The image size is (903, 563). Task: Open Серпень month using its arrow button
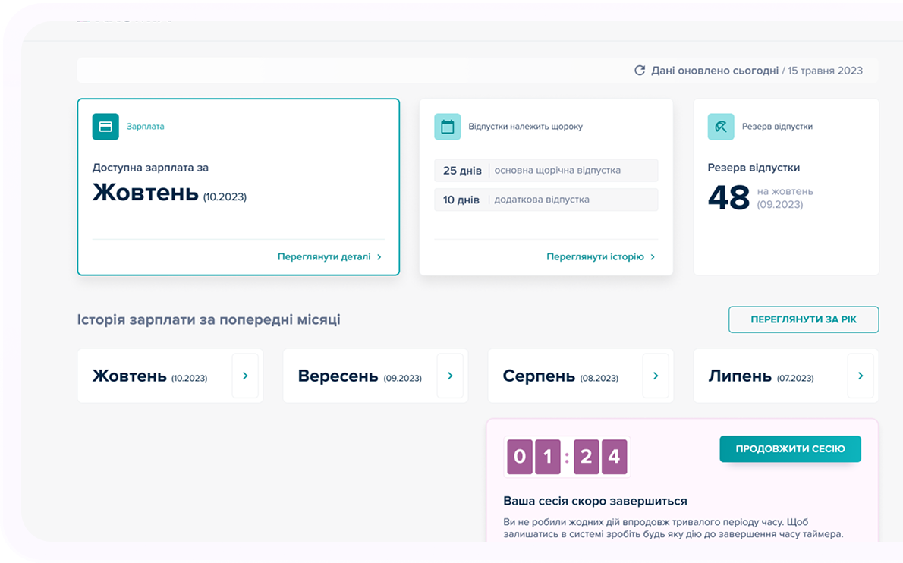(656, 376)
